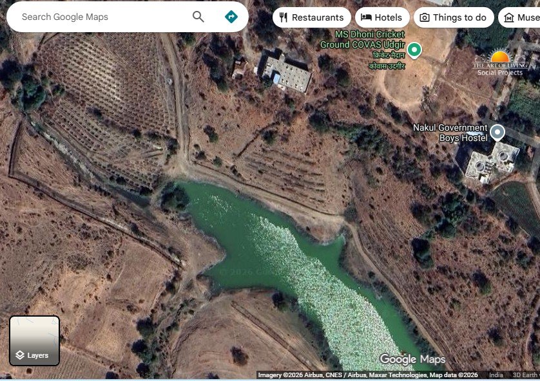Filter by Restaurants chip

tap(312, 17)
